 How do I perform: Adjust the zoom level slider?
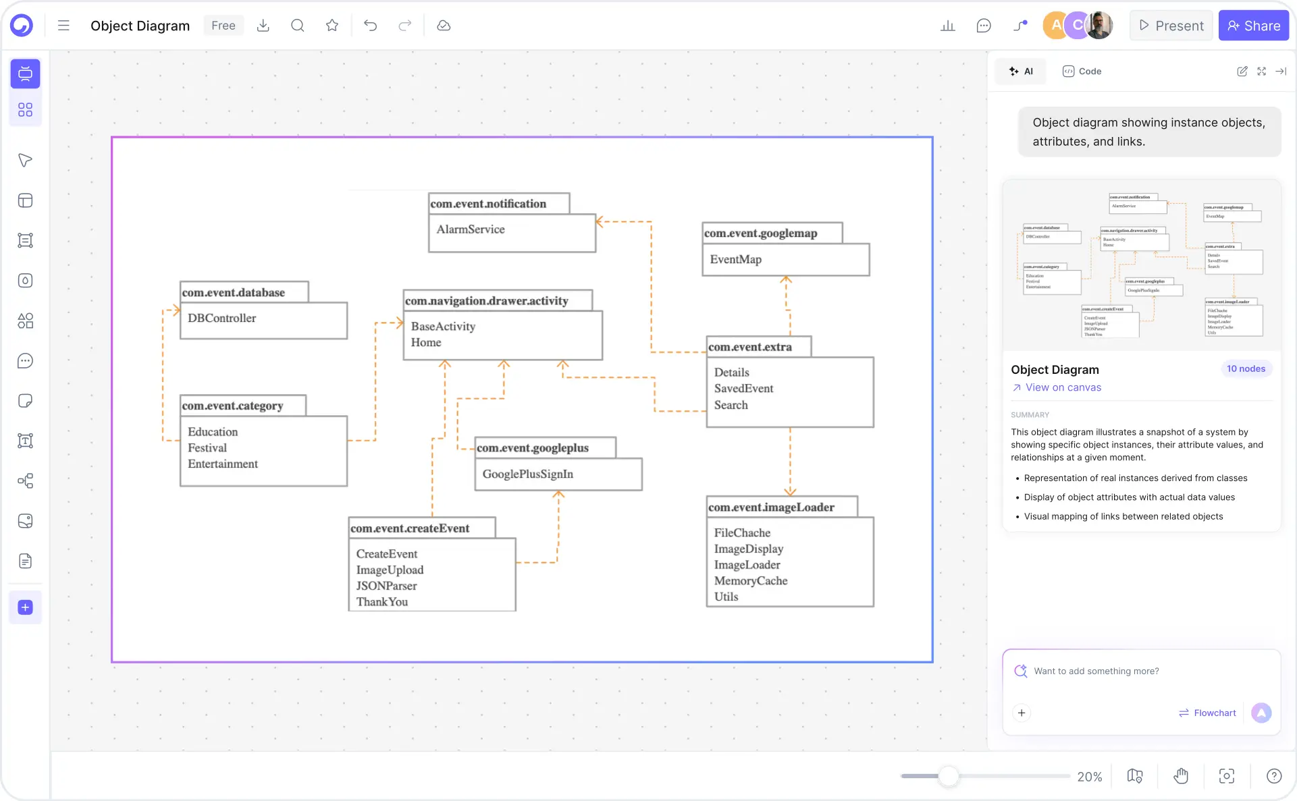(949, 776)
